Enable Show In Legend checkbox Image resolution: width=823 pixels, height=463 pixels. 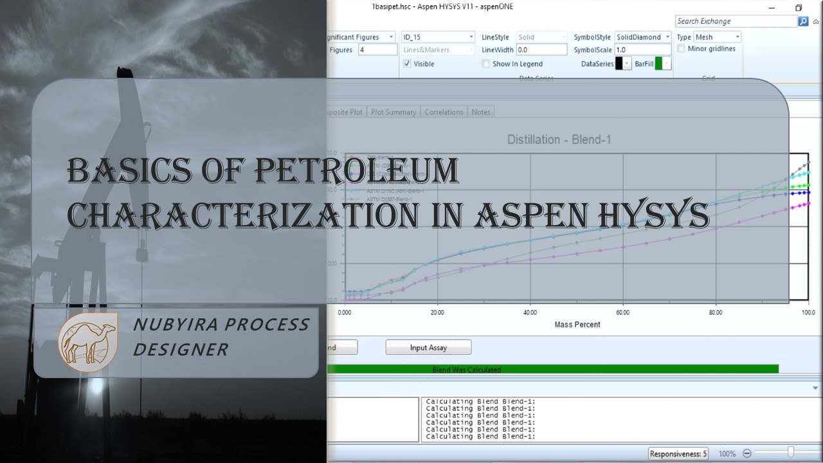486,64
